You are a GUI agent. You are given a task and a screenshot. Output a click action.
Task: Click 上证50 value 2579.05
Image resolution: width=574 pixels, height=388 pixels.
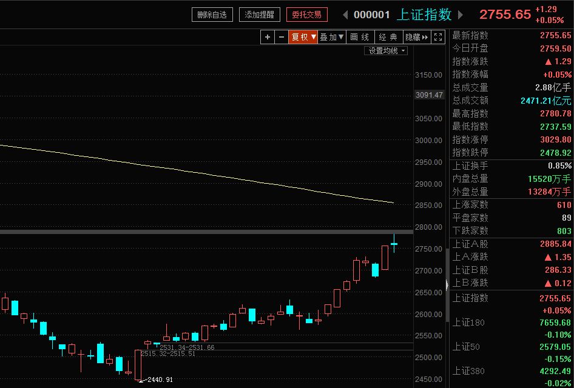pyautogui.click(x=556, y=347)
